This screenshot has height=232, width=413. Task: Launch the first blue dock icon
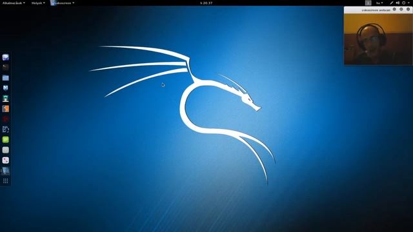[6, 57]
